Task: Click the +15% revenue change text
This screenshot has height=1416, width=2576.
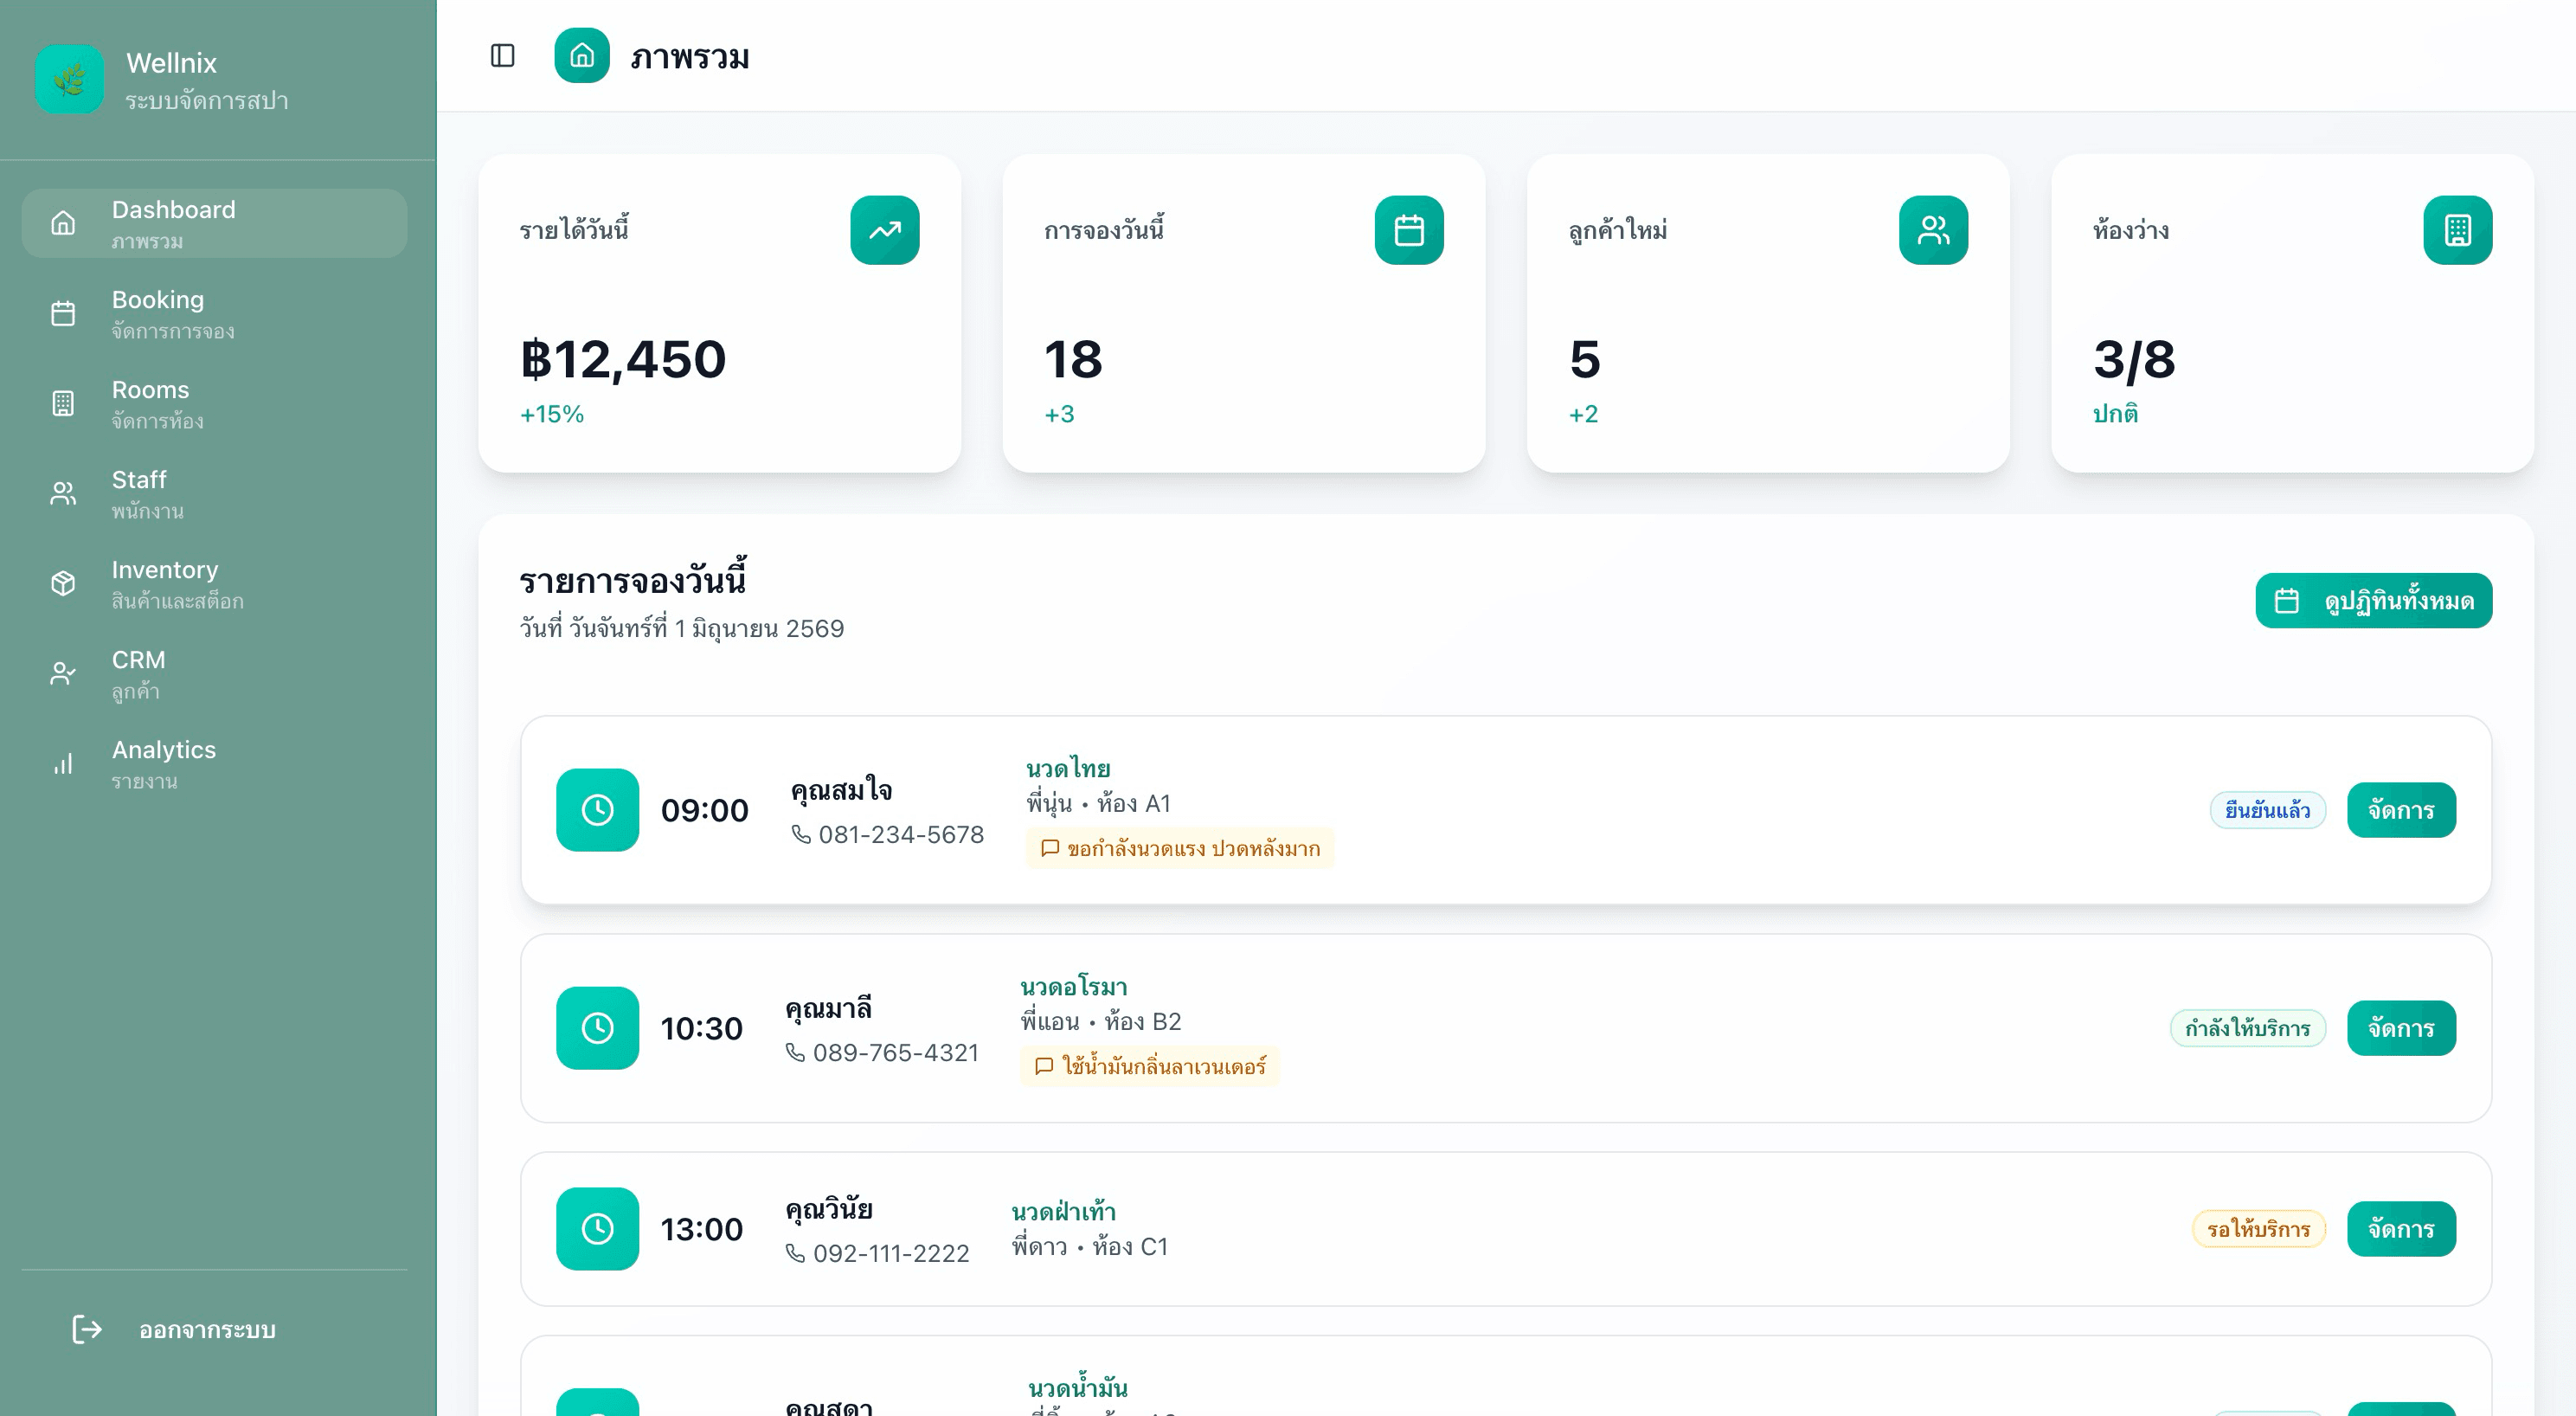Action: coord(552,415)
